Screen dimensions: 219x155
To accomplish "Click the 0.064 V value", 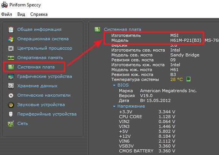I will pos(167,122).
